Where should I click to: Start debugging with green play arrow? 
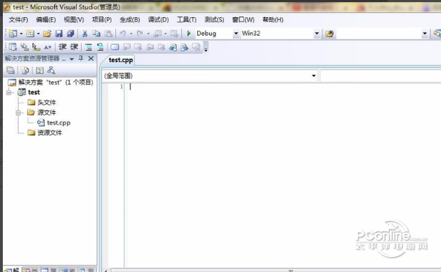click(x=188, y=33)
